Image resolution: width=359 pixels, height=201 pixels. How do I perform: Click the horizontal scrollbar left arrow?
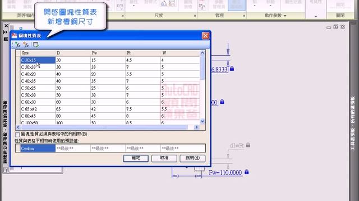pos(19,127)
